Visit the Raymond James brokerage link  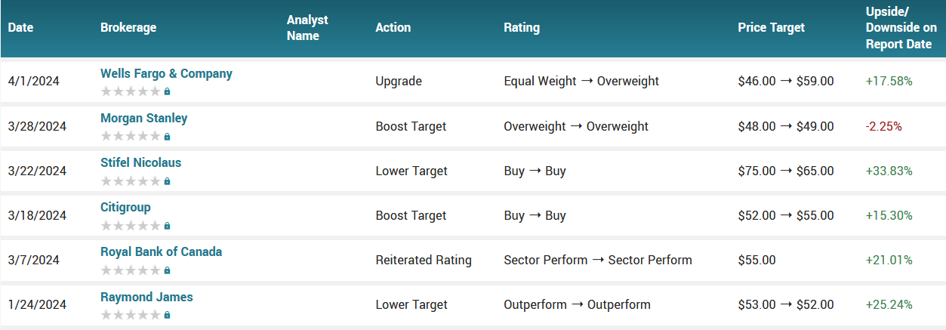pyautogui.click(x=146, y=297)
